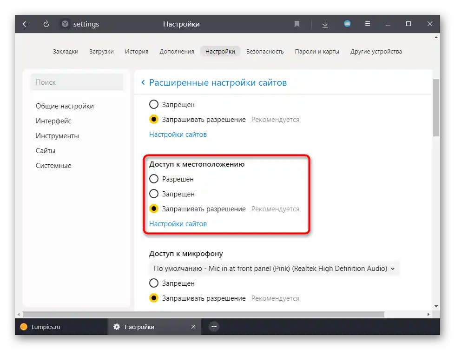
Task: Switch to the Lumpics.ru browser tab
Action: [x=61, y=327]
